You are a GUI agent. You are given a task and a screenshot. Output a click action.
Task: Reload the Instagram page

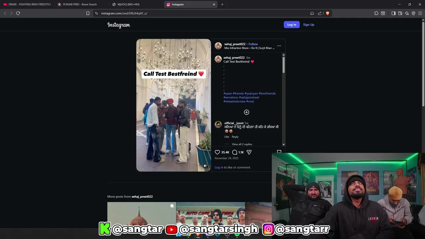(18, 13)
